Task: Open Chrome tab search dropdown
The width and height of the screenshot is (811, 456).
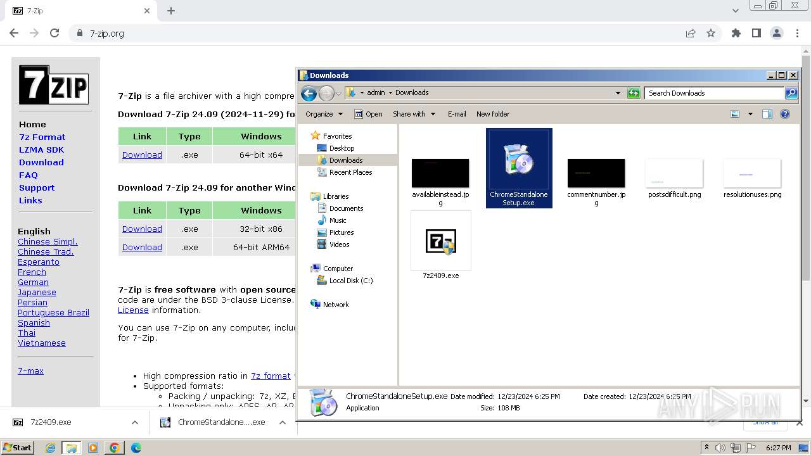Action: coord(735,11)
